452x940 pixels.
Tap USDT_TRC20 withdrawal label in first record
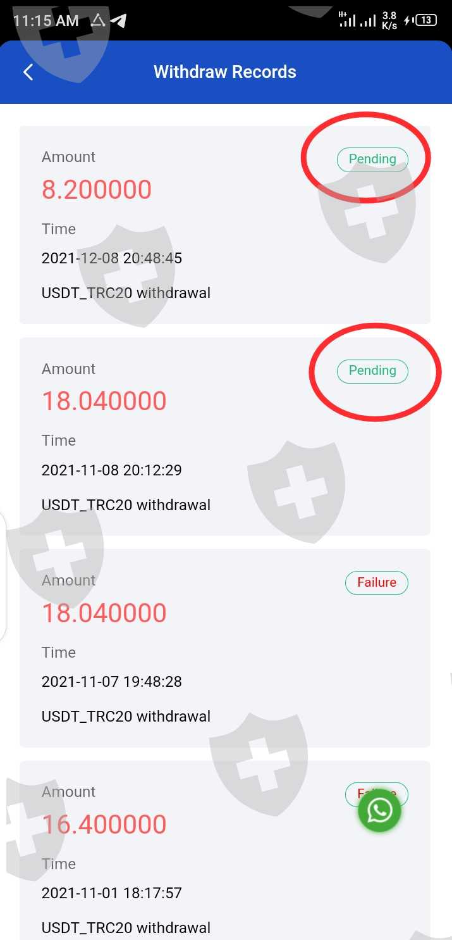click(126, 293)
